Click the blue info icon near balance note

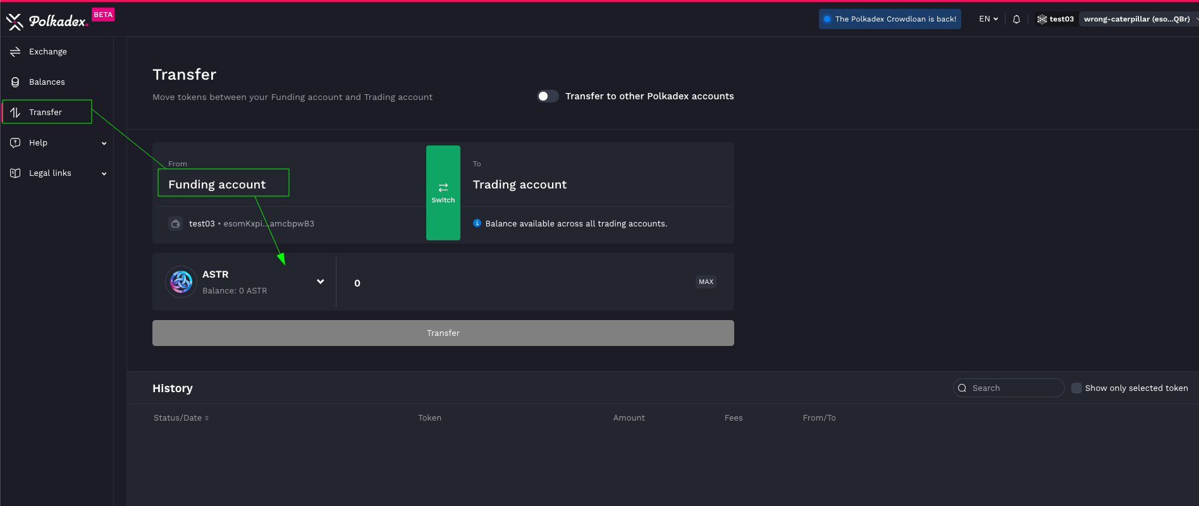(477, 223)
